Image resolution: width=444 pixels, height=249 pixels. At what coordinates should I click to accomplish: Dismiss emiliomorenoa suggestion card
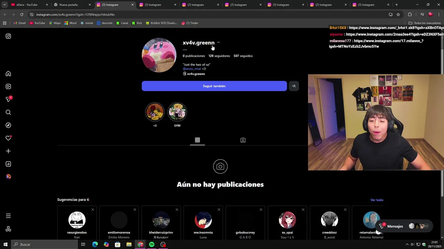pyautogui.click(x=135, y=210)
